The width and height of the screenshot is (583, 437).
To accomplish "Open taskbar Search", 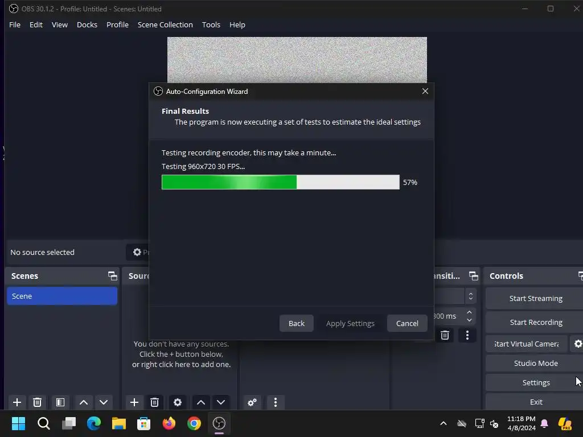I will click(x=43, y=423).
